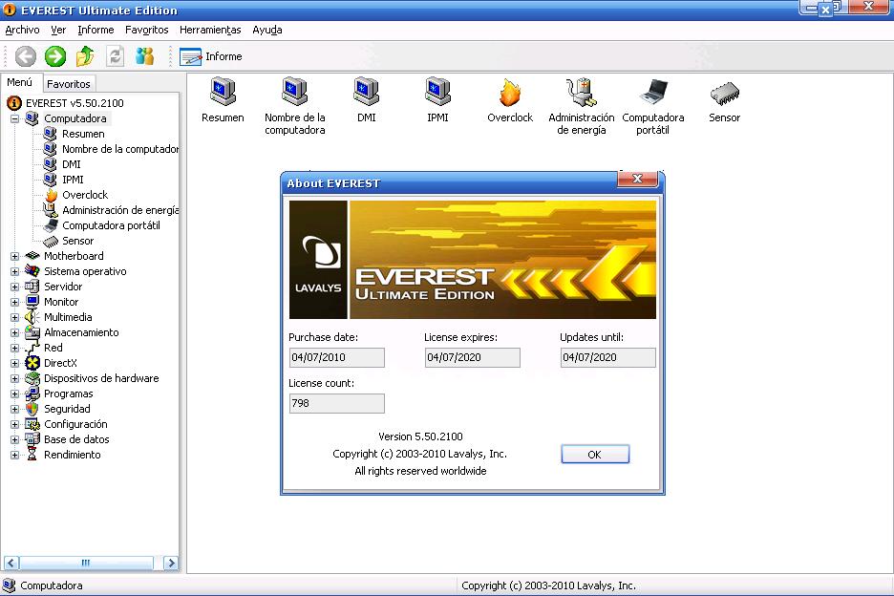Switch to the Favoritos tab
Image resolution: width=894 pixels, height=596 pixels.
(x=67, y=83)
